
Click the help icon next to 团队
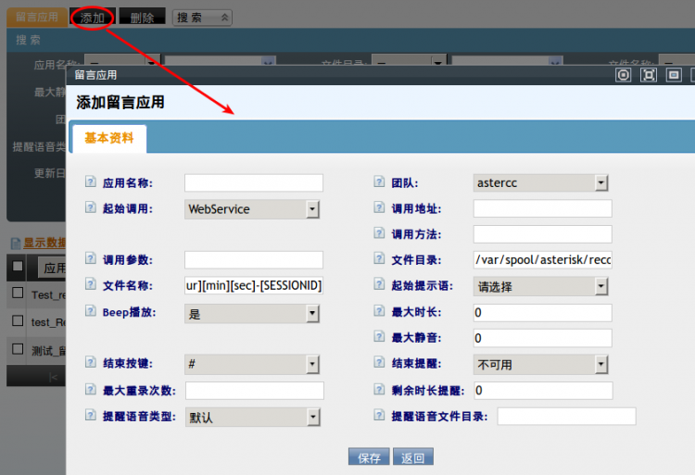point(379,182)
